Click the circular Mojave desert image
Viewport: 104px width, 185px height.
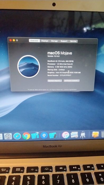click(29, 67)
